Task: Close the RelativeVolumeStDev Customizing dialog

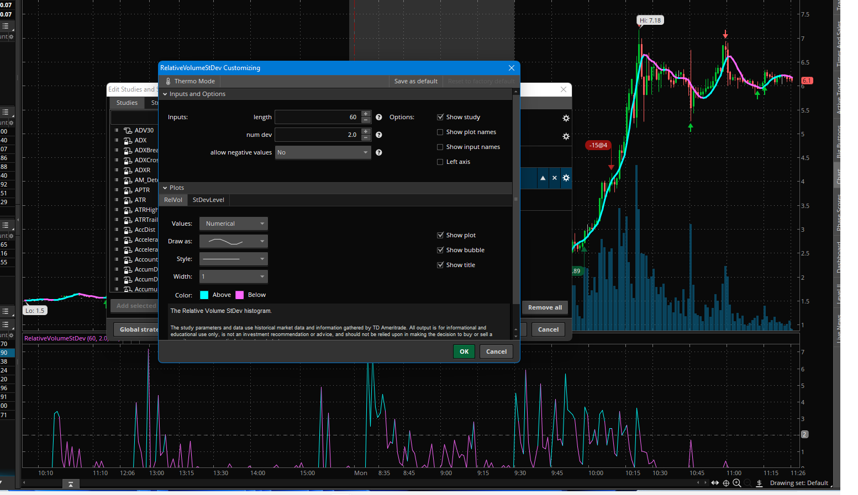Action: click(512, 68)
